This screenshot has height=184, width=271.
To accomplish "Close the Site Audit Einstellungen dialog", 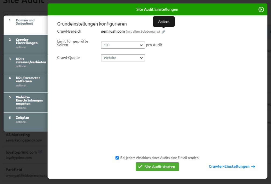I will (261, 9).
